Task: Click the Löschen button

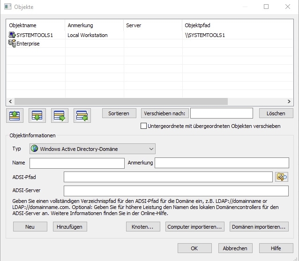Action: click(x=276, y=113)
